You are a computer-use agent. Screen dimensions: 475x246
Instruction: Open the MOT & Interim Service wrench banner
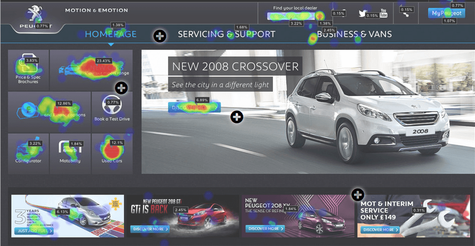pos(414,216)
